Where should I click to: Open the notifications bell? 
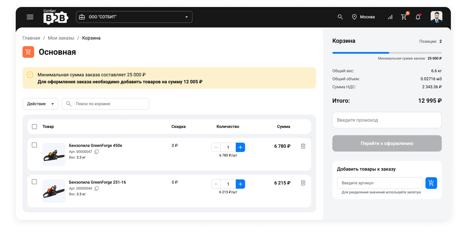point(418,17)
